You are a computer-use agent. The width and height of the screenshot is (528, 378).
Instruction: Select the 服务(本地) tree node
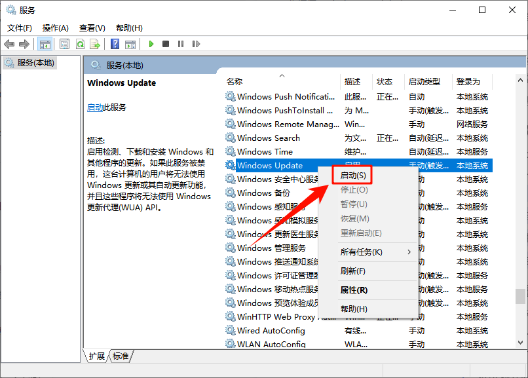pyautogui.click(x=29, y=64)
